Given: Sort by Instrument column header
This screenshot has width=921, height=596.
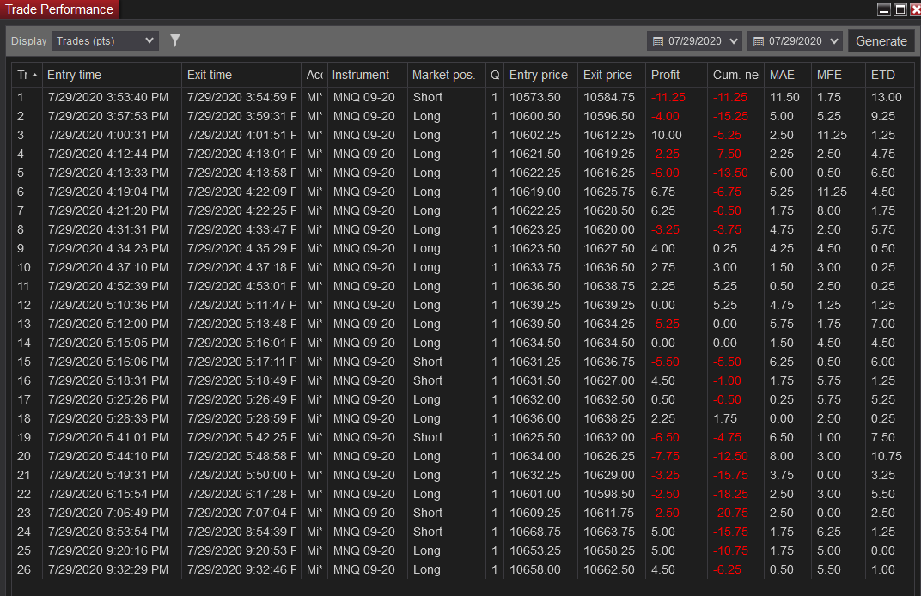Looking at the screenshot, I should pos(367,76).
